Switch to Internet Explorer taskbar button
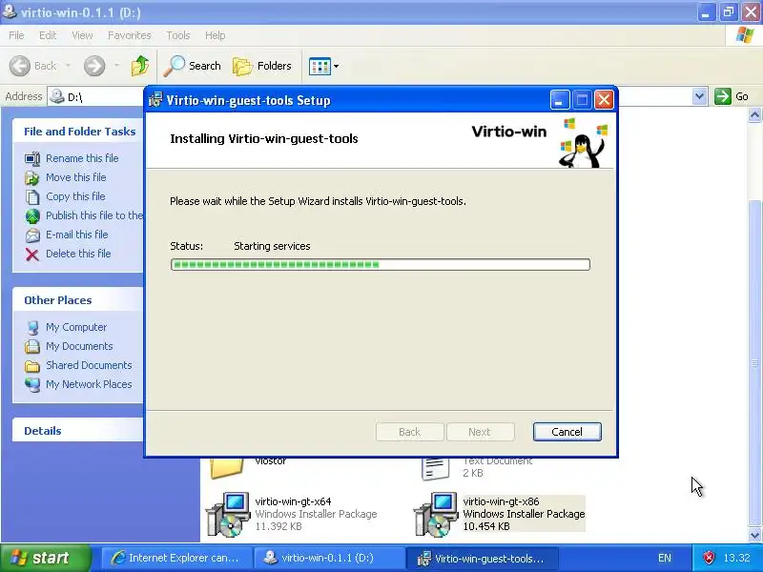The width and height of the screenshot is (763, 572). (x=177, y=558)
